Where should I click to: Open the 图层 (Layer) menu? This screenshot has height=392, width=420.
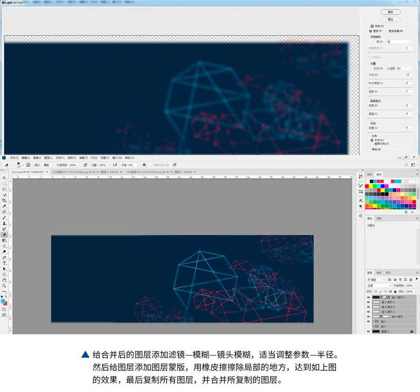click(48, 158)
